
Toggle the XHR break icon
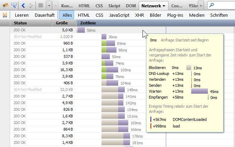point(5,15)
